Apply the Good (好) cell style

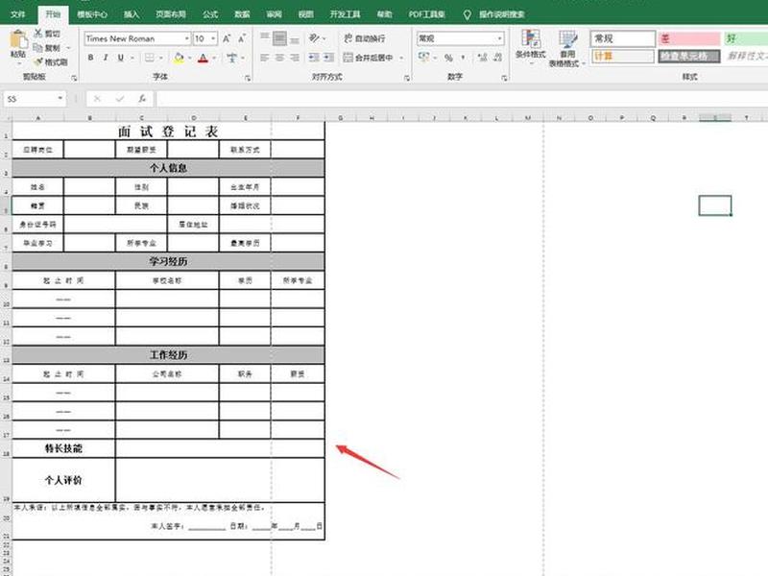click(746, 38)
